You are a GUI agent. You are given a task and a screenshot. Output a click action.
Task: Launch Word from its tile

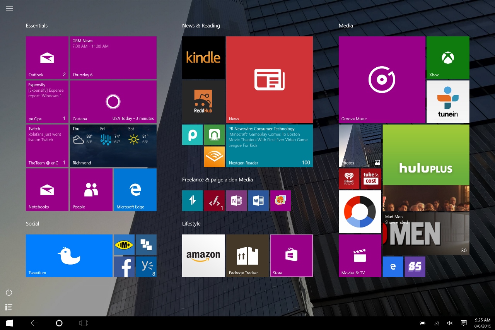[258, 200]
